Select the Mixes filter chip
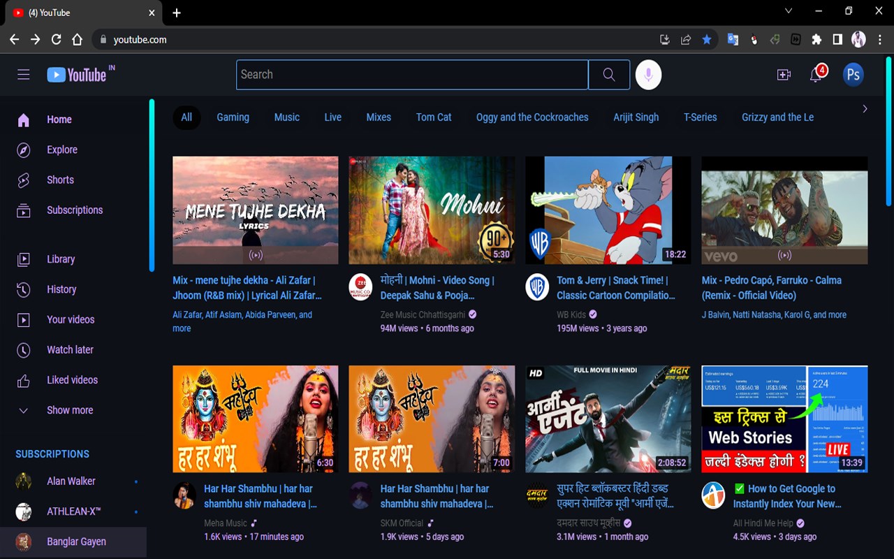 379,117
